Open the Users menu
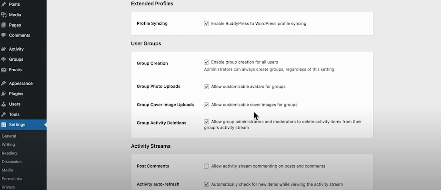 point(14,104)
